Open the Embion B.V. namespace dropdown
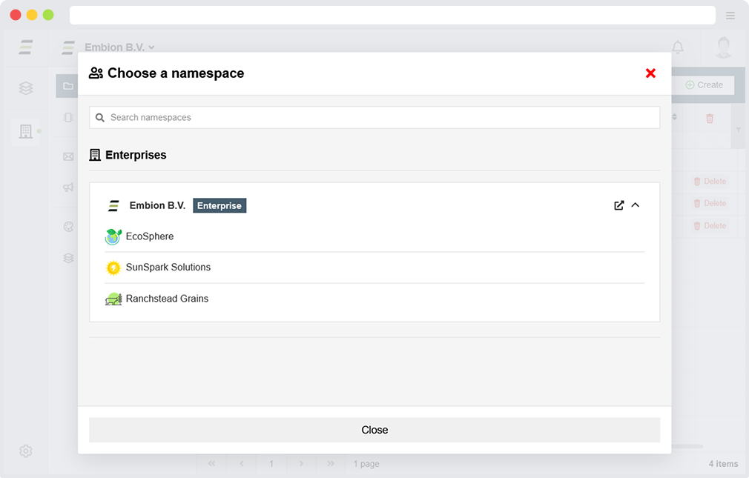 119,47
